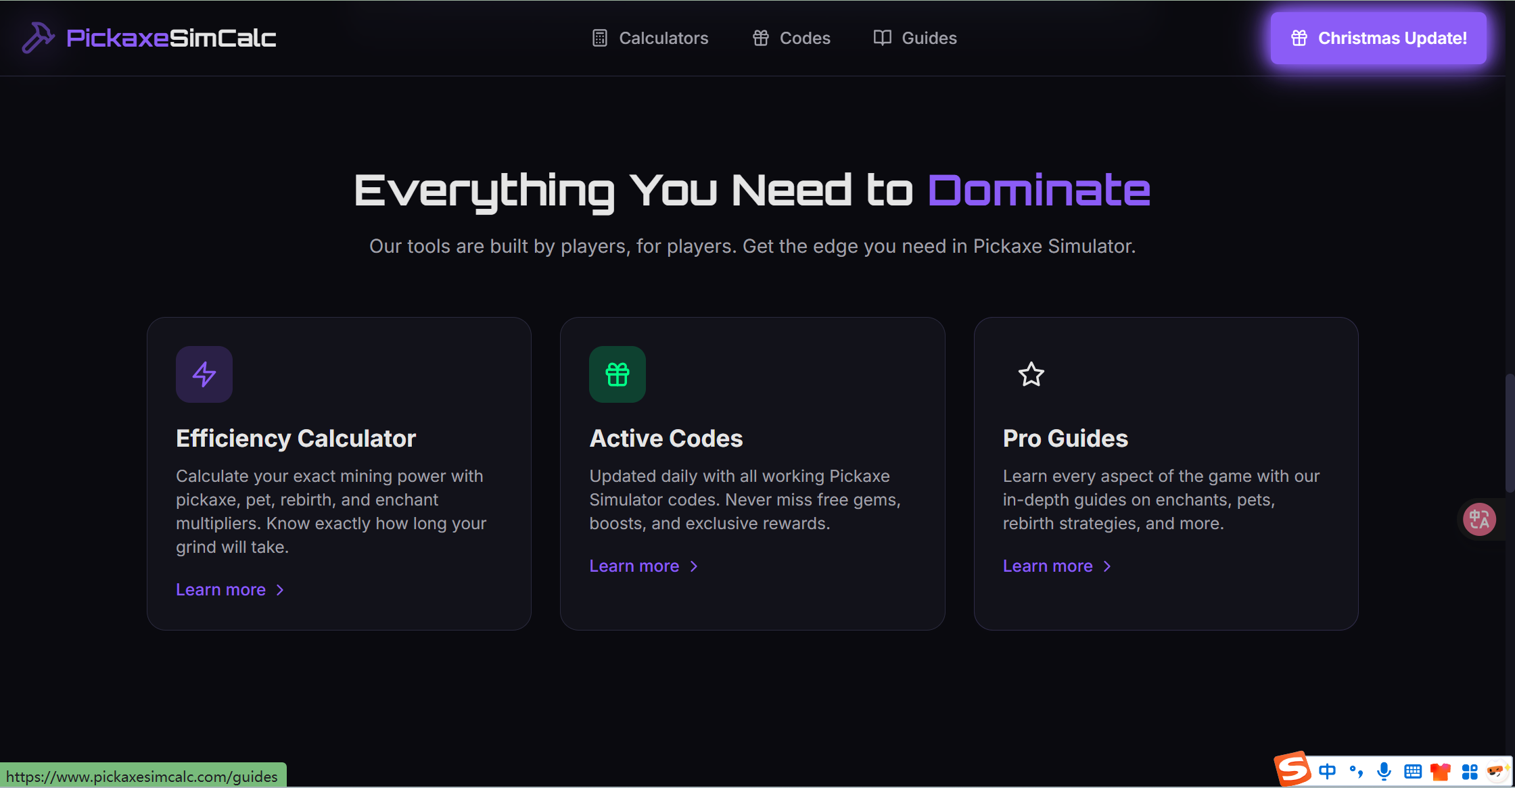Click the PickaxeSimCalc pickaxe logo icon
Screen dimensions: 1515x788
point(39,38)
